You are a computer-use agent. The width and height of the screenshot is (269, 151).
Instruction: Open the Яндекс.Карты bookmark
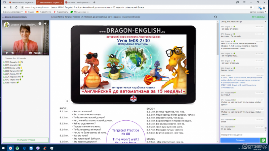[x=61, y=12]
